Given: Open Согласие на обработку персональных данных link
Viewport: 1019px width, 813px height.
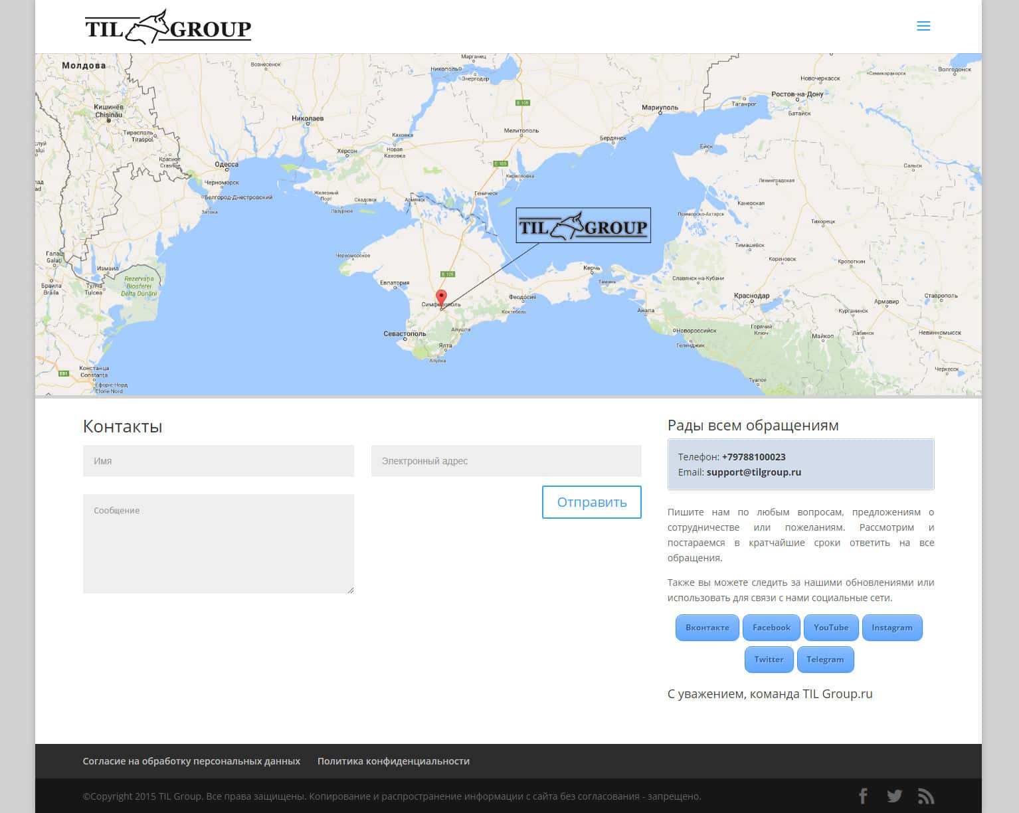Looking at the screenshot, I should point(191,761).
